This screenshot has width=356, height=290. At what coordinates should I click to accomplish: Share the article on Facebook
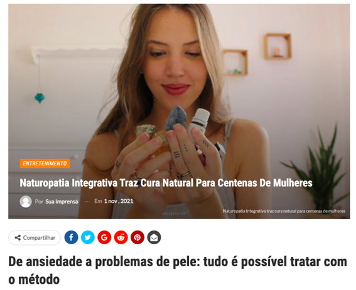(x=71, y=237)
